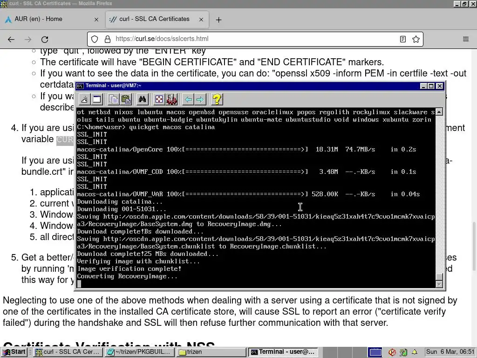Close the AUR (en) - Home tab
This screenshot has width=477, height=358.
(x=96, y=20)
